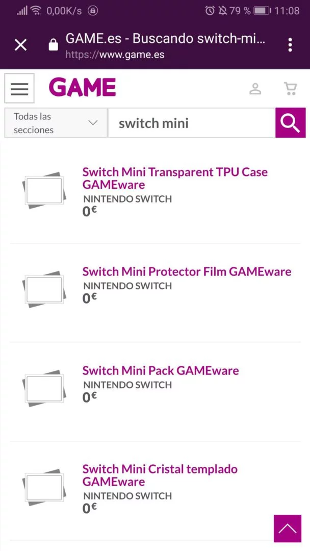Tap the padlock site security icon
The width and height of the screenshot is (310, 551).
[x=54, y=45]
